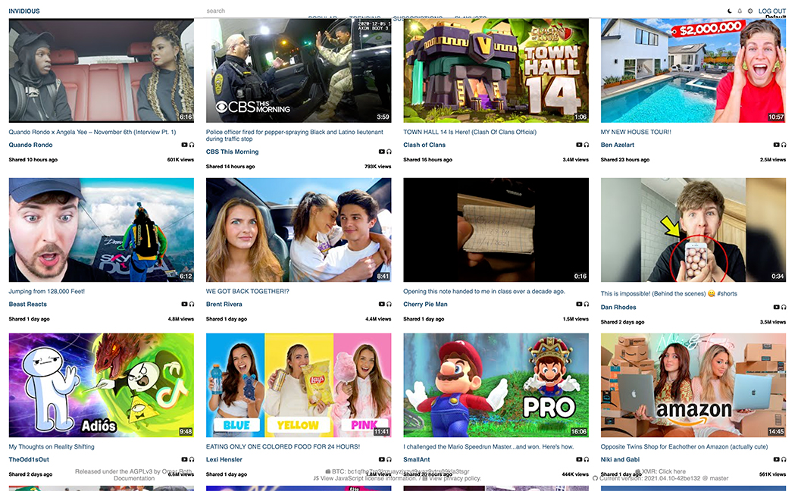801x491 pixels.
Task: Click the YouTube icon in the Brent Rivera row
Action: [382, 304]
